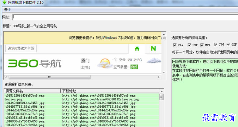Click the 下载地址 column header
This screenshot has height=127, width=238.
click(110, 91)
